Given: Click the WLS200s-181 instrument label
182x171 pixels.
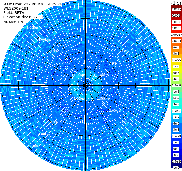Looking at the screenshot, I should 16,8.
